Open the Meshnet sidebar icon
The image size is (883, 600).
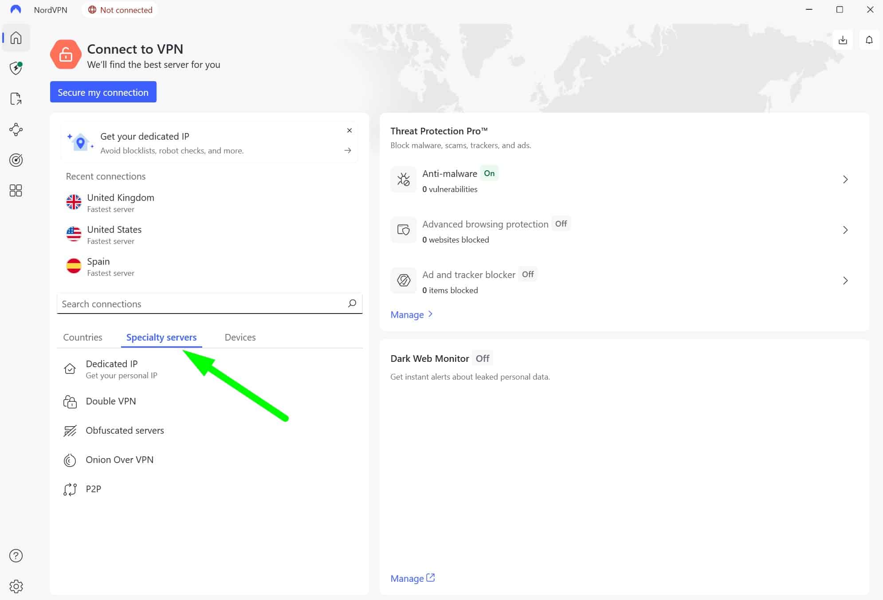click(16, 129)
